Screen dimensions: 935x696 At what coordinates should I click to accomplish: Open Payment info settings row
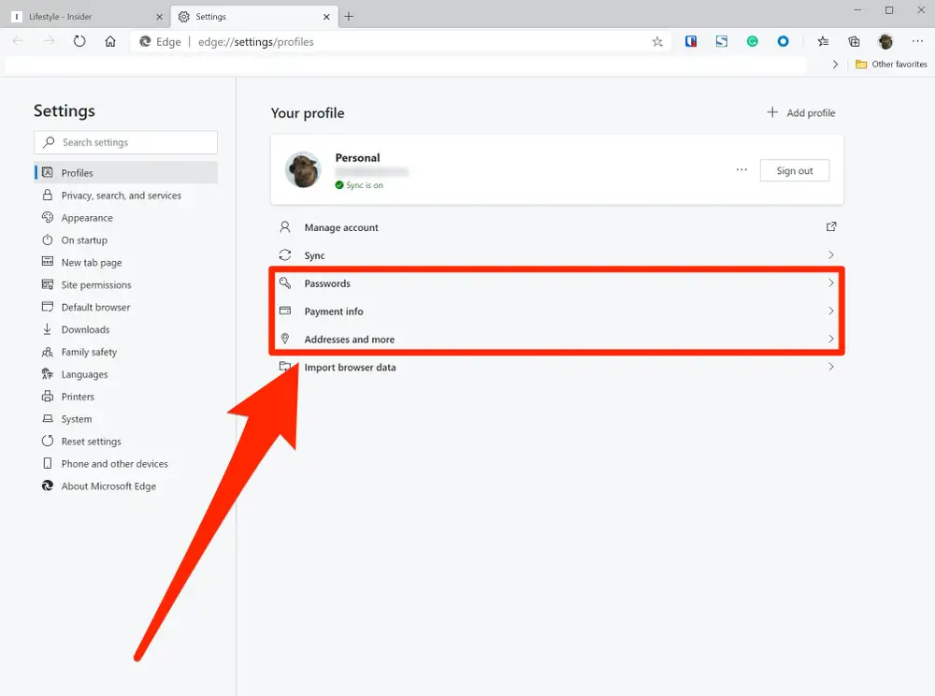tap(557, 312)
